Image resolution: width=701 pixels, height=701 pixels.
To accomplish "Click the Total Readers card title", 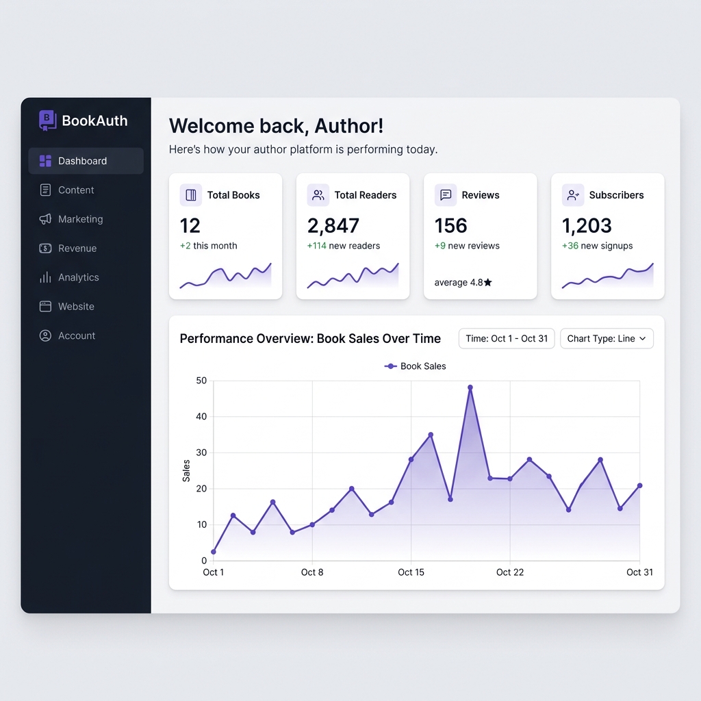I will [x=366, y=195].
